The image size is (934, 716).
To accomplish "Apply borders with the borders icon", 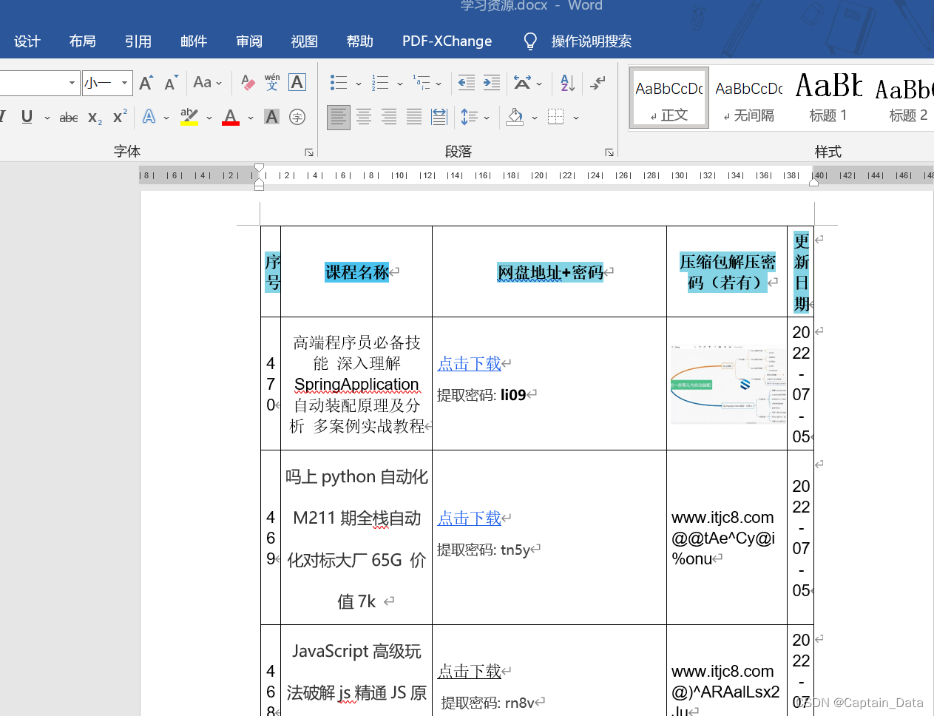I will point(556,117).
